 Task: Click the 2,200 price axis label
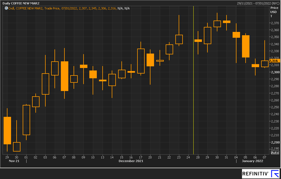[275, 142]
